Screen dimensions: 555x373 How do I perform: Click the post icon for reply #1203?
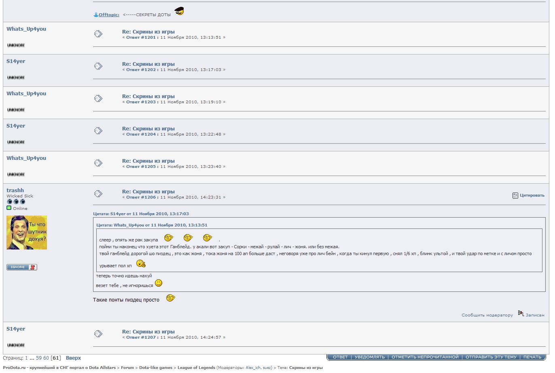point(98,98)
